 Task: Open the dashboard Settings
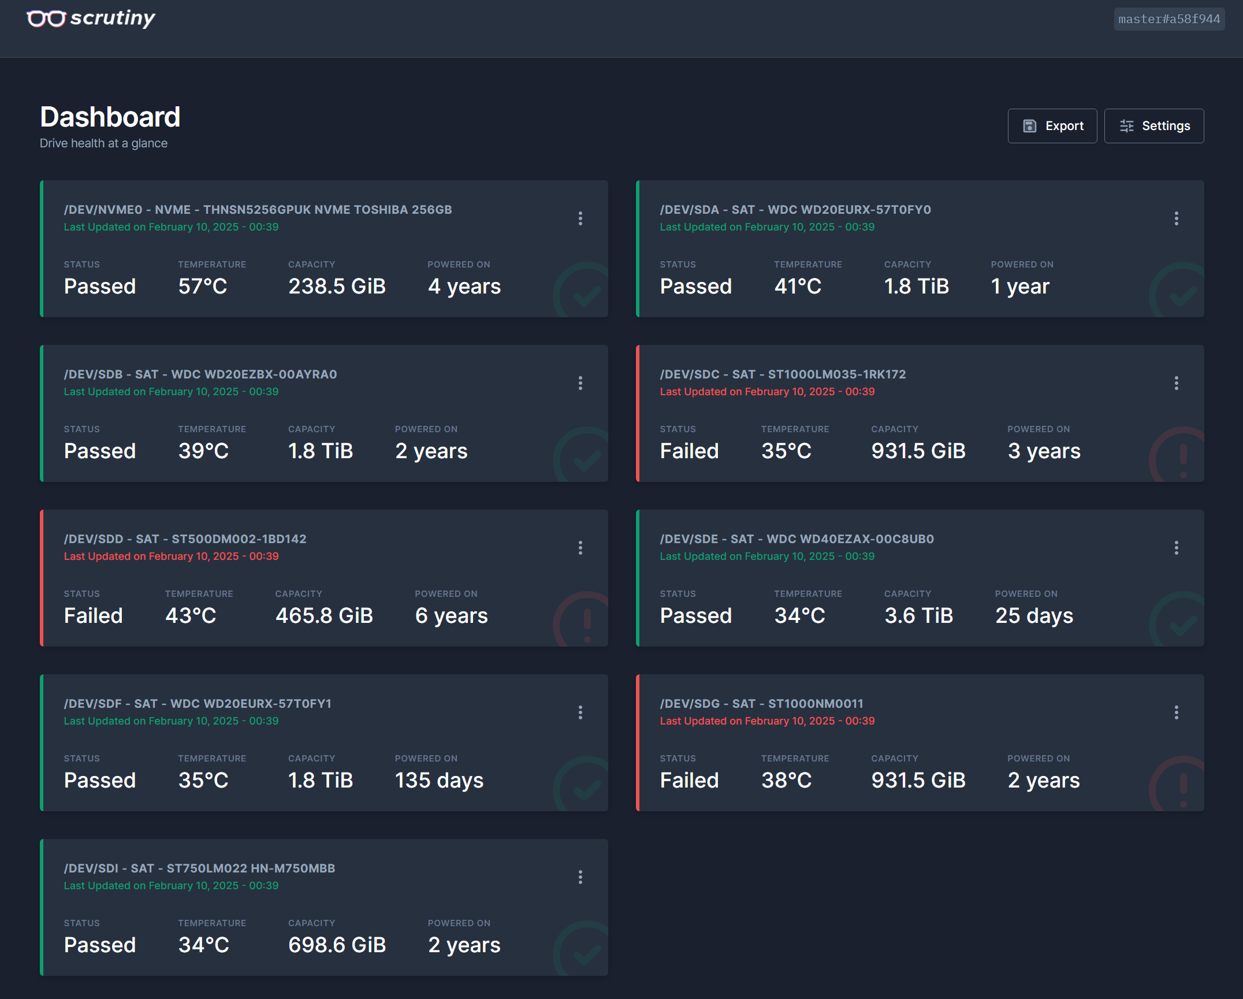pyautogui.click(x=1154, y=126)
